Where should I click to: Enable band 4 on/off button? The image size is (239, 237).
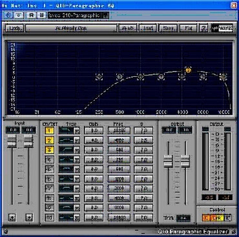pyautogui.click(x=49, y=160)
